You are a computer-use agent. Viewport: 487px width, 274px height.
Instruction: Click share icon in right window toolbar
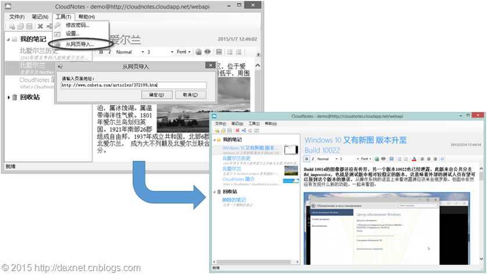pos(244,131)
